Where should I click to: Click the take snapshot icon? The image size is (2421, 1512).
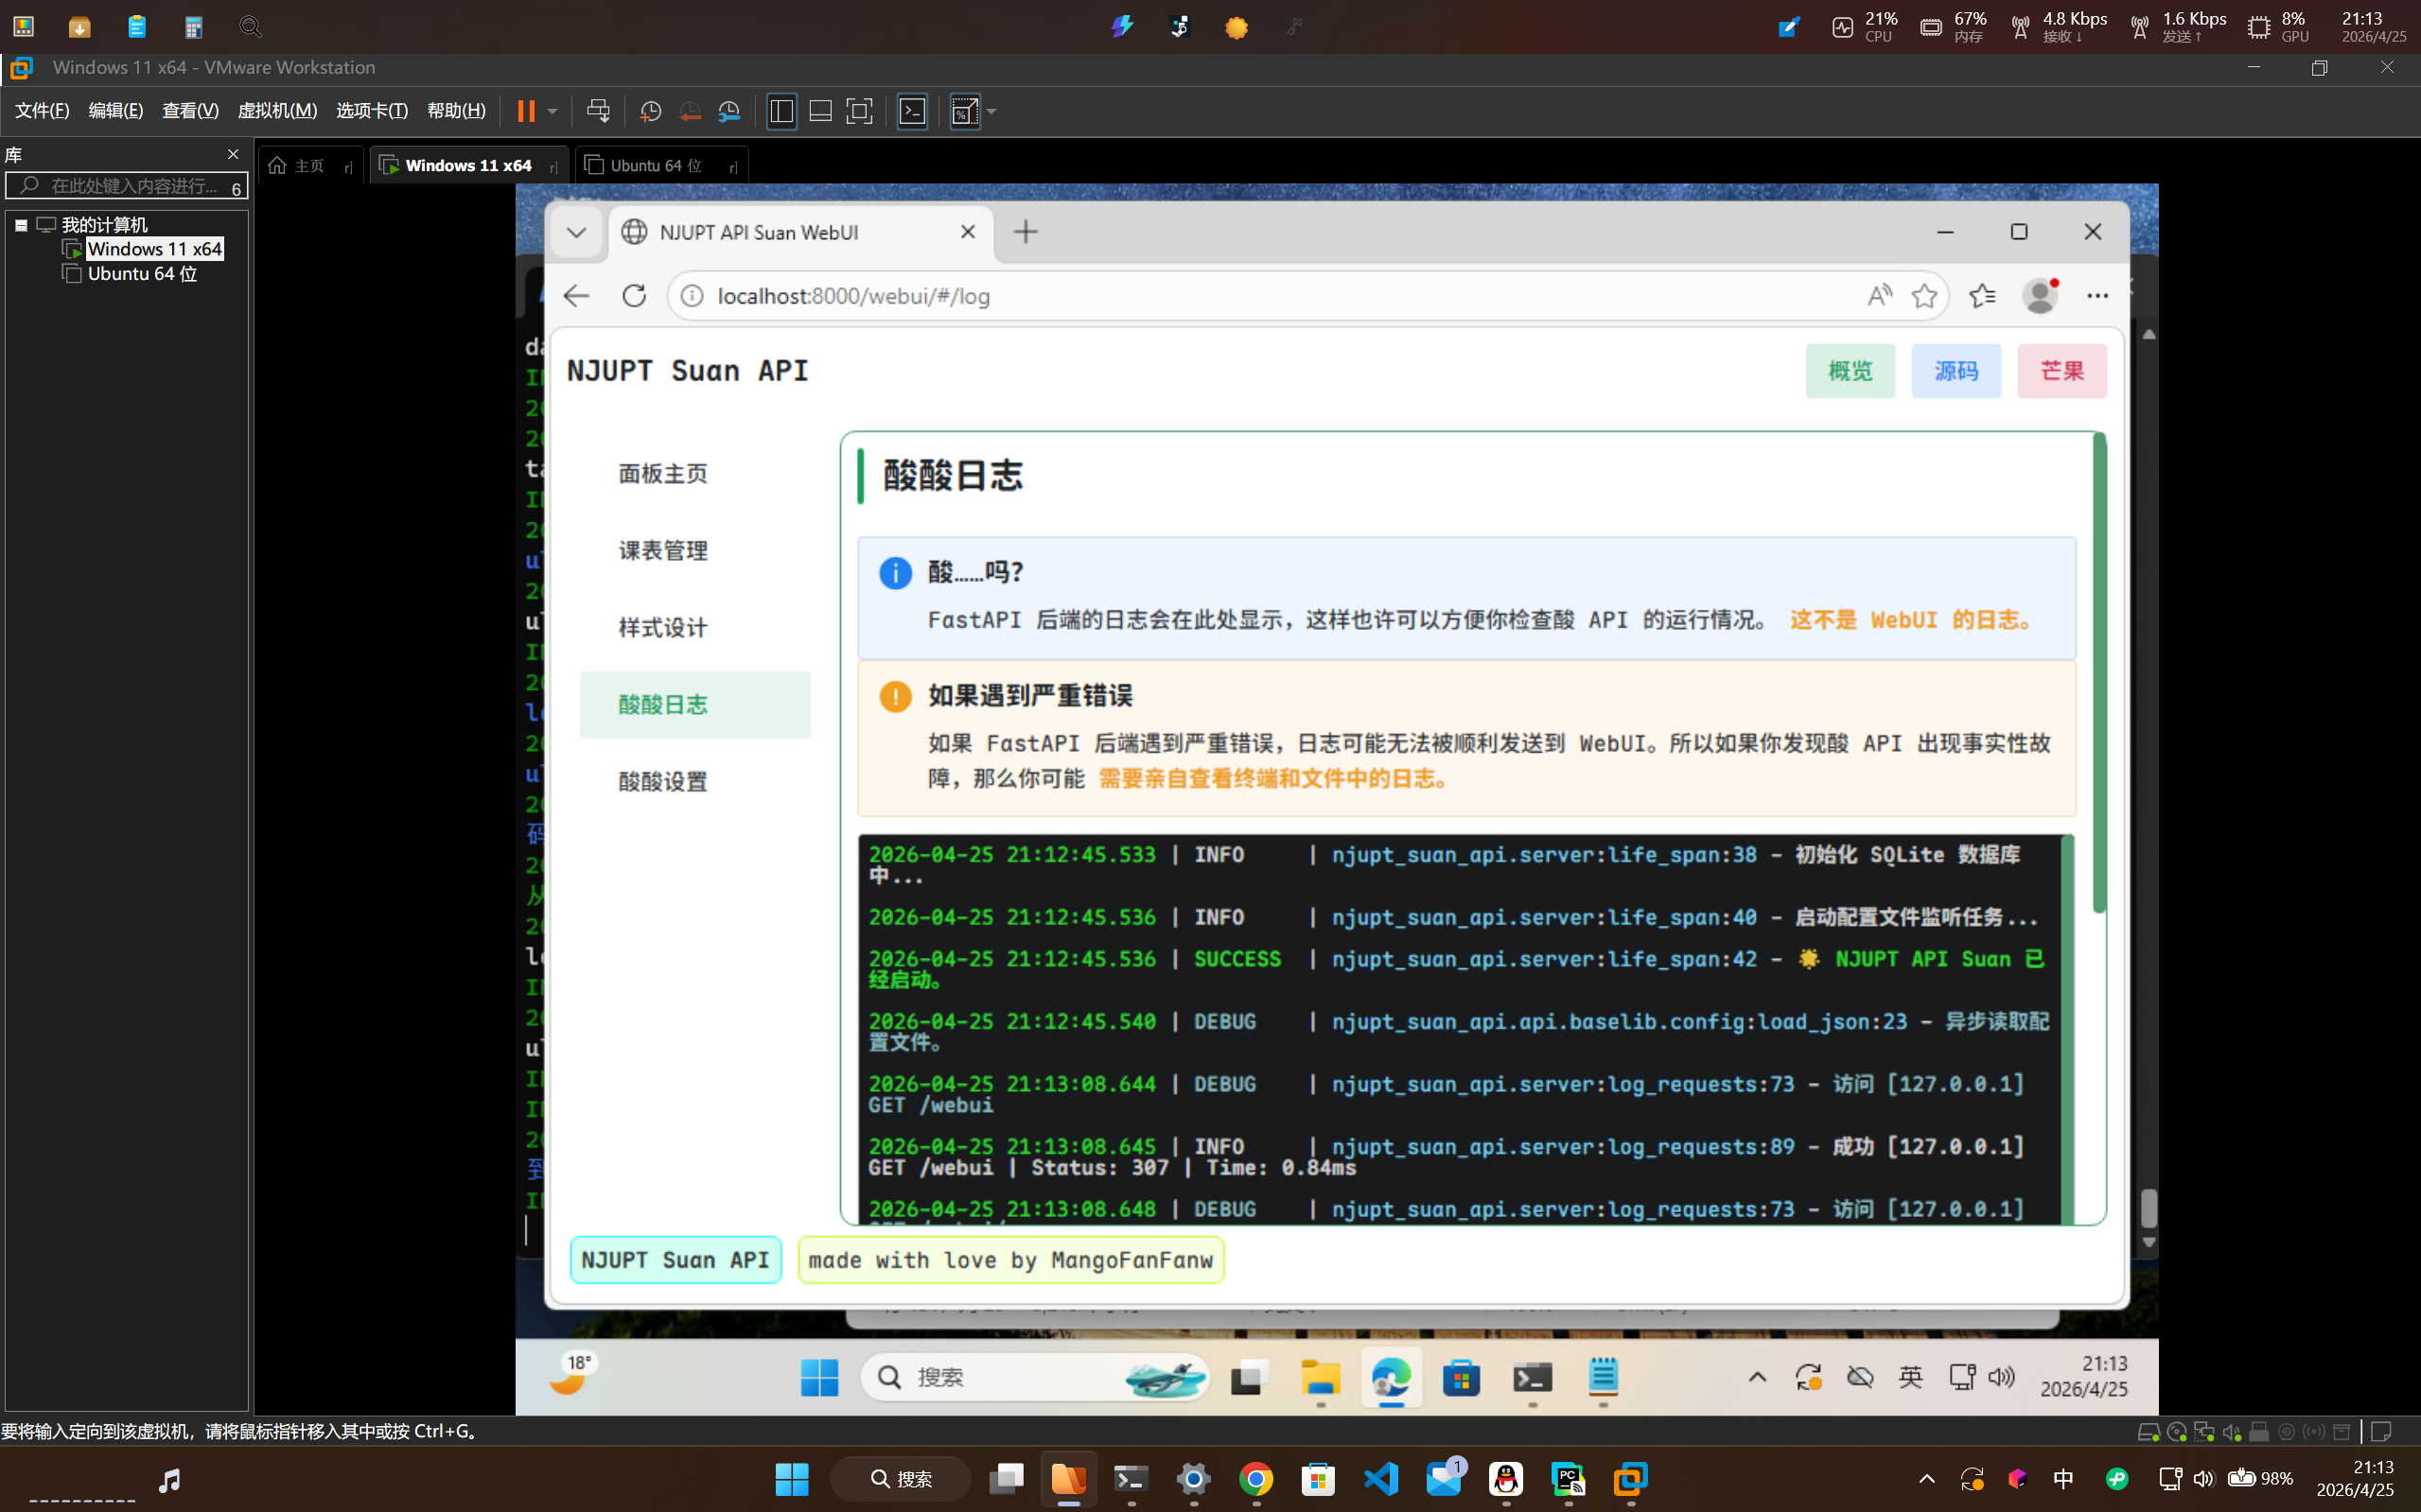pyautogui.click(x=650, y=111)
